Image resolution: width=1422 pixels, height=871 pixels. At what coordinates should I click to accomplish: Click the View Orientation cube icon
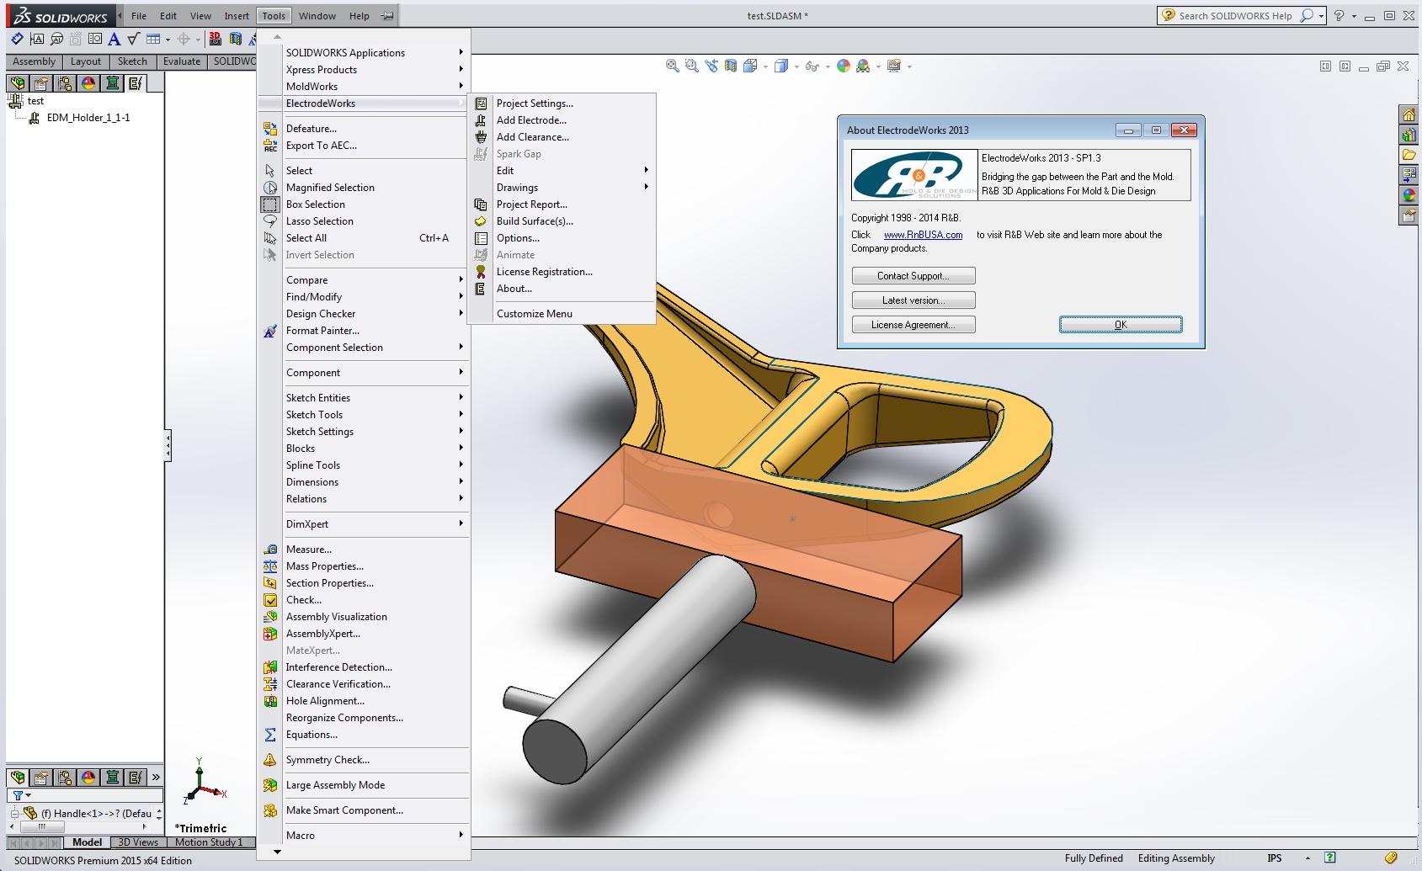click(x=749, y=66)
